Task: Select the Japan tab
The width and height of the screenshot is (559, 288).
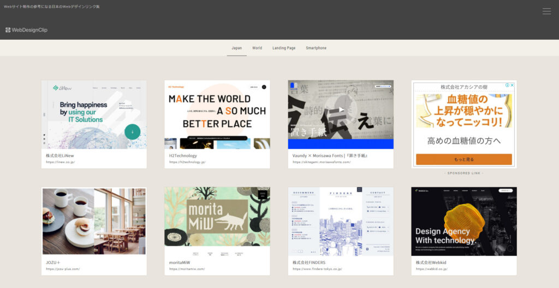Action: [x=237, y=48]
